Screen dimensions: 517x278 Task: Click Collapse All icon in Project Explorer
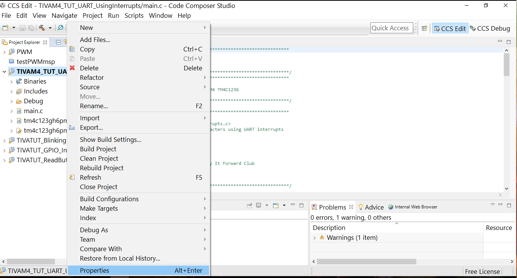[x=58, y=42]
